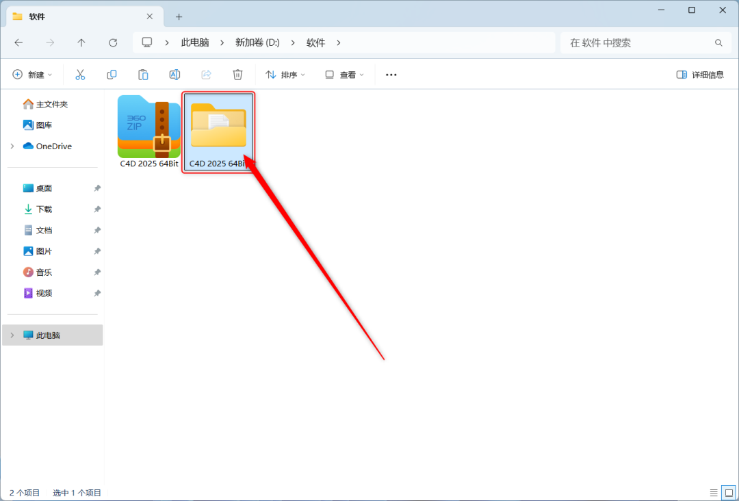Open 图片 quick access item
Image resolution: width=739 pixels, height=501 pixels.
(x=38, y=251)
